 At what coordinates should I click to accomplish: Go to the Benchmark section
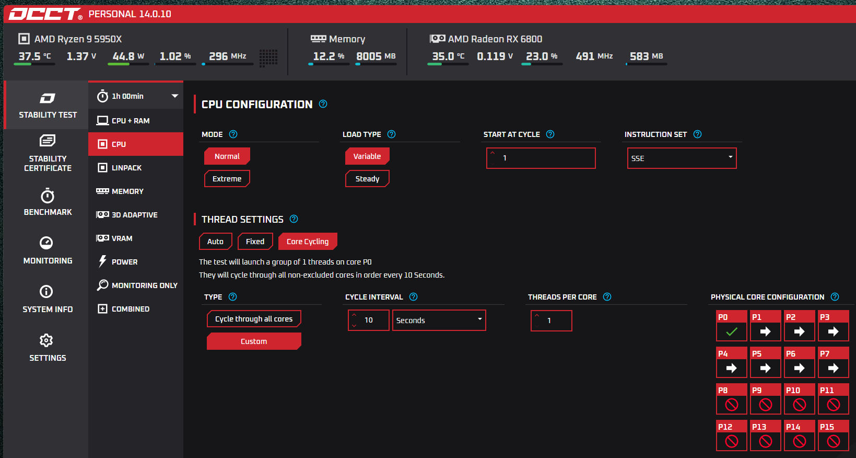(48, 202)
